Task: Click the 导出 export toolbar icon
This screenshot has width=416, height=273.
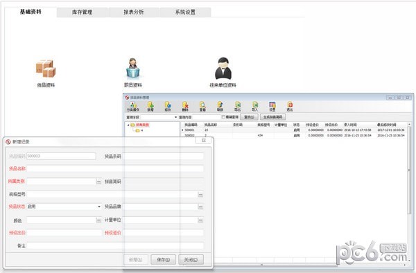Action: [x=237, y=107]
